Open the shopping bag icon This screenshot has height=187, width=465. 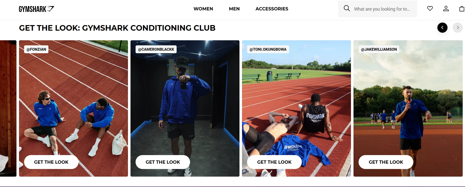click(462, 9)
